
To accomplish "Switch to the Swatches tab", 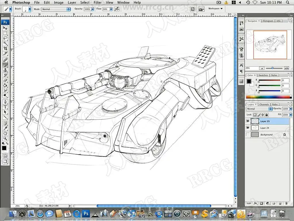I will pos(263,75).
